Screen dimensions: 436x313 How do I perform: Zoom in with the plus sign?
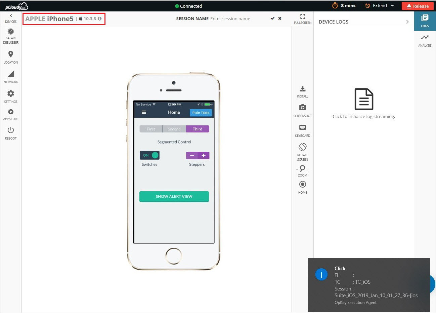308,169
